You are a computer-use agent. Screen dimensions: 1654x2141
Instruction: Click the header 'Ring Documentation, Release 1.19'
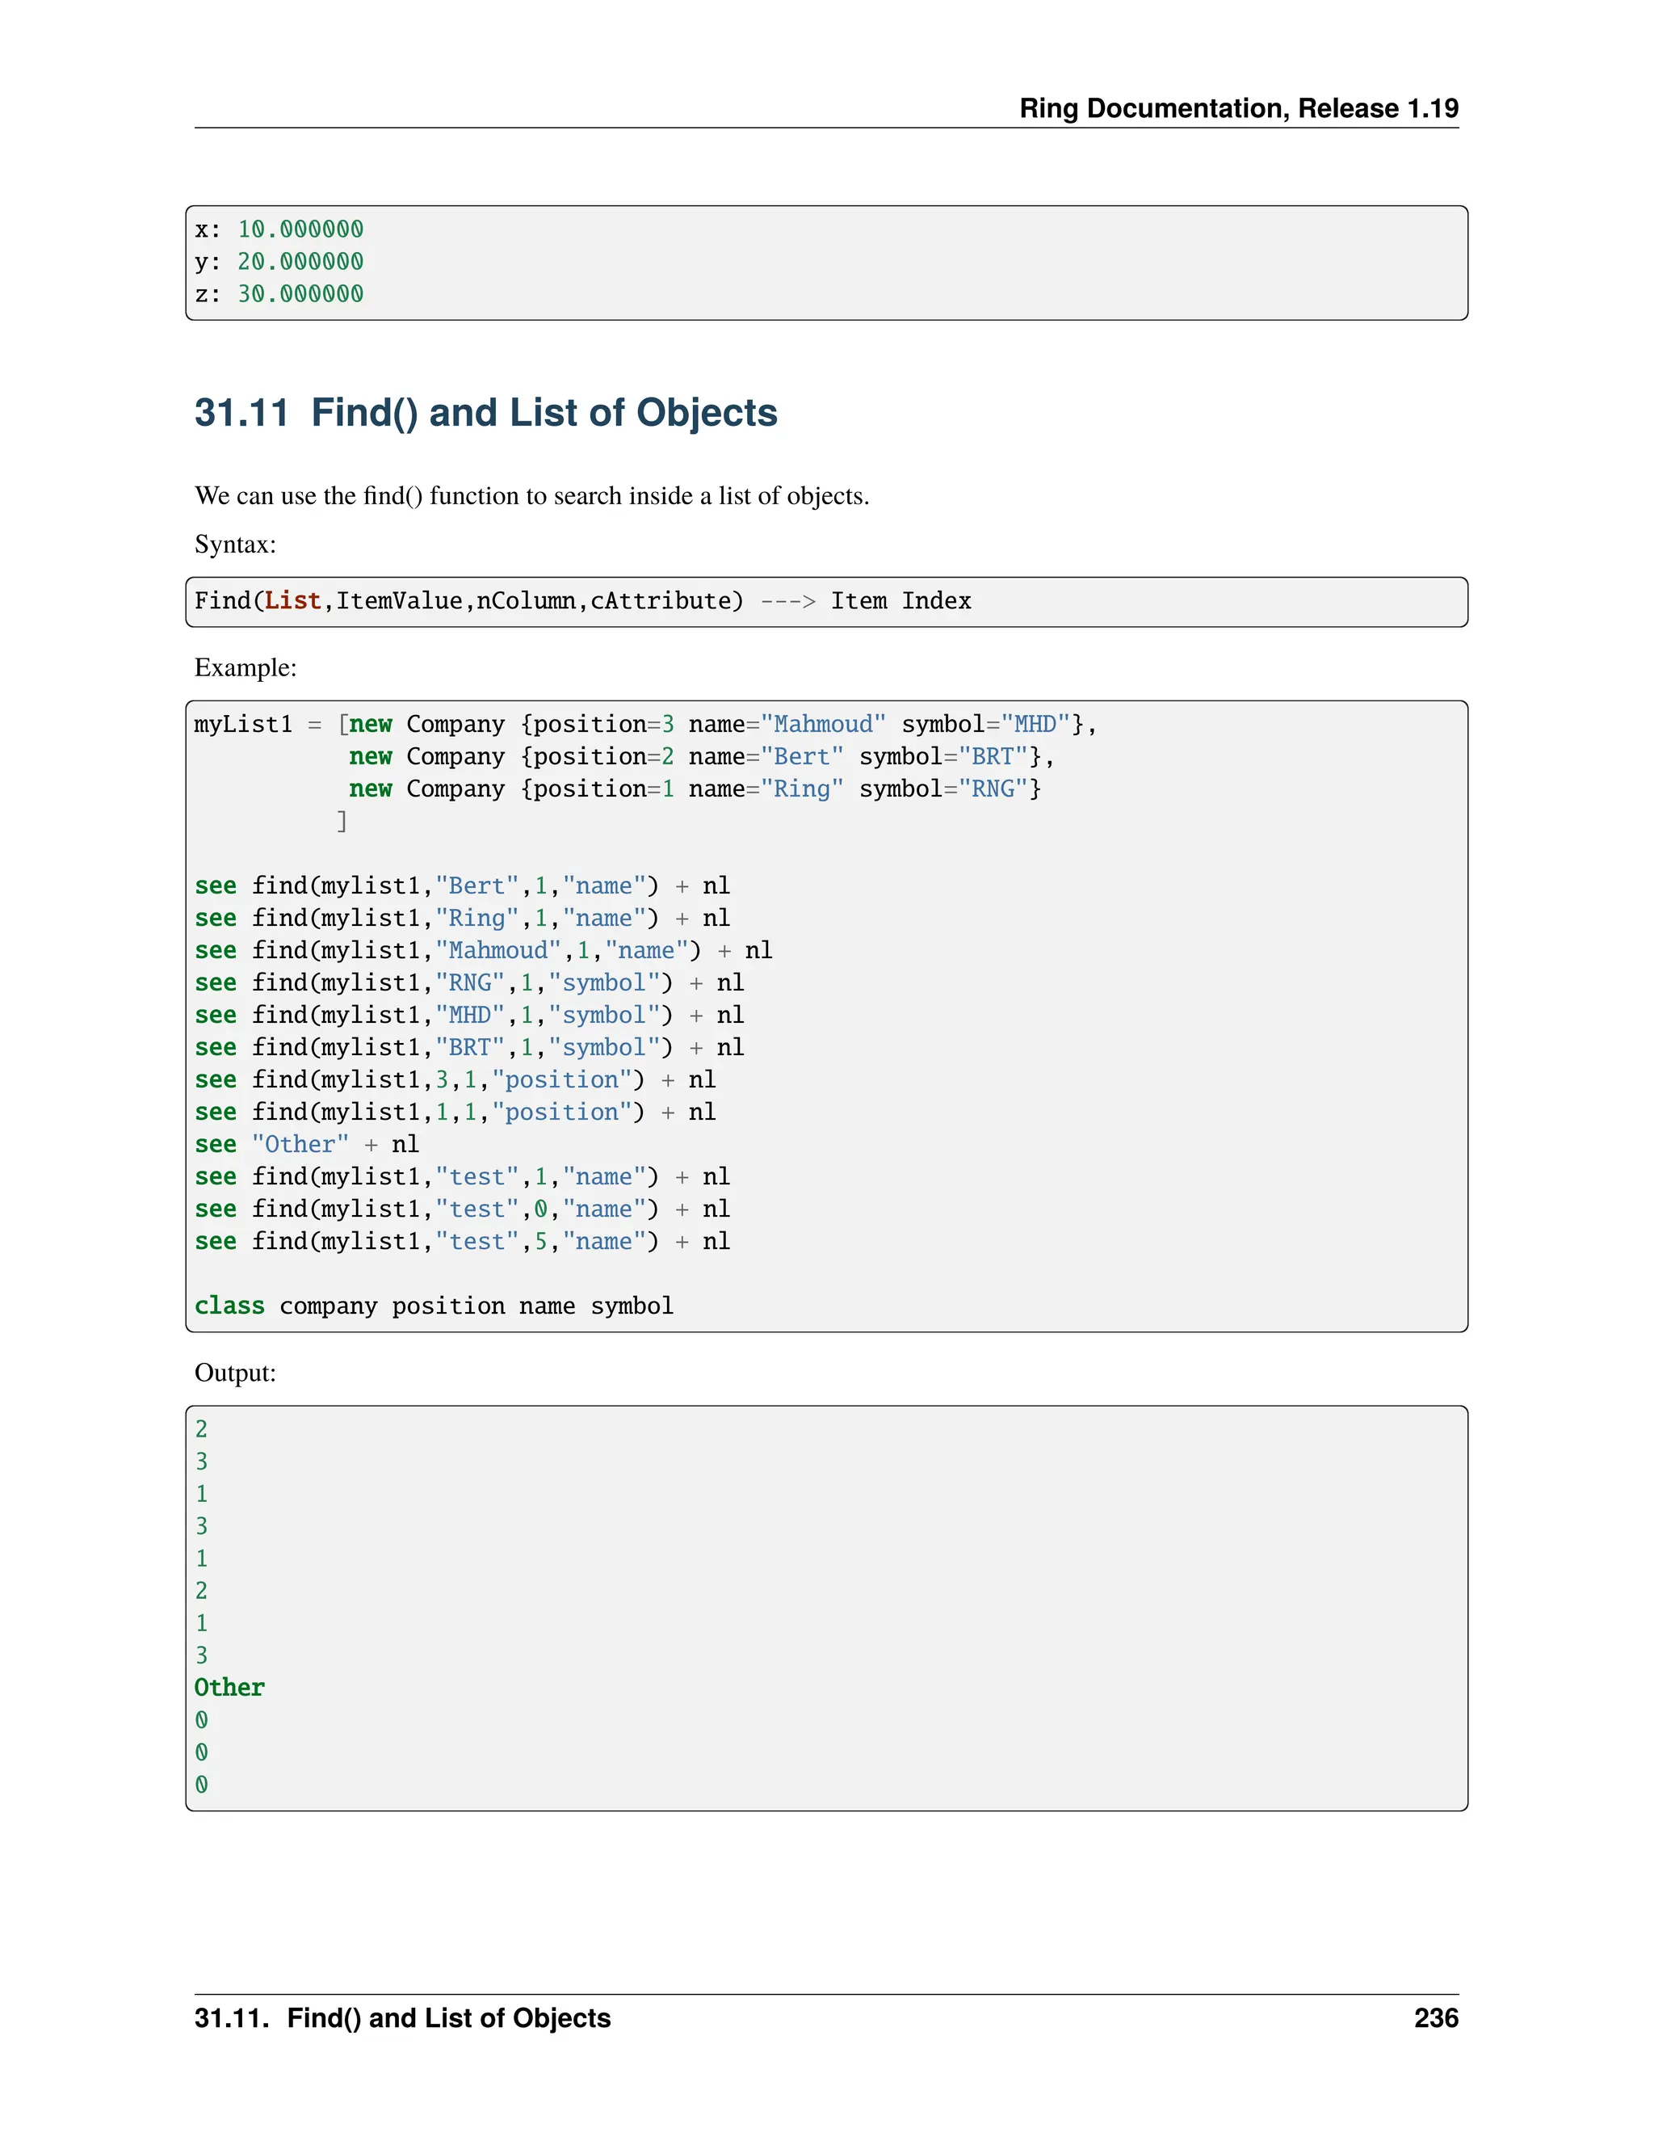[1239, 107]
